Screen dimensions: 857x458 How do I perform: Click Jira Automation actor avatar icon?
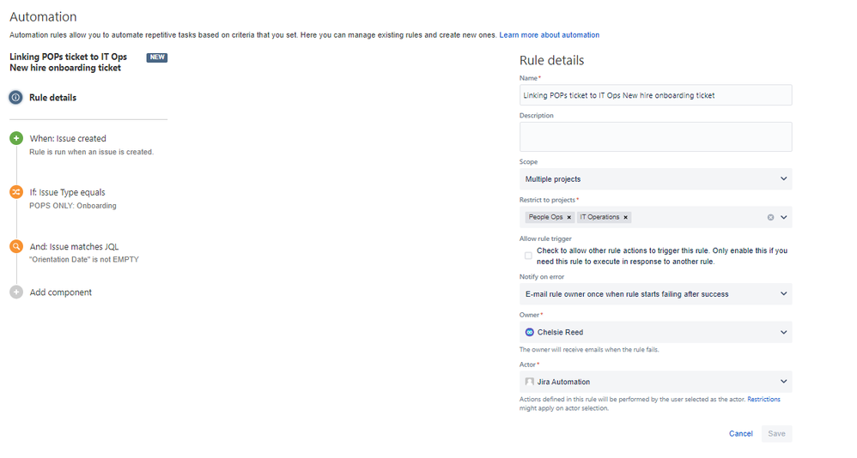[530, 382]
